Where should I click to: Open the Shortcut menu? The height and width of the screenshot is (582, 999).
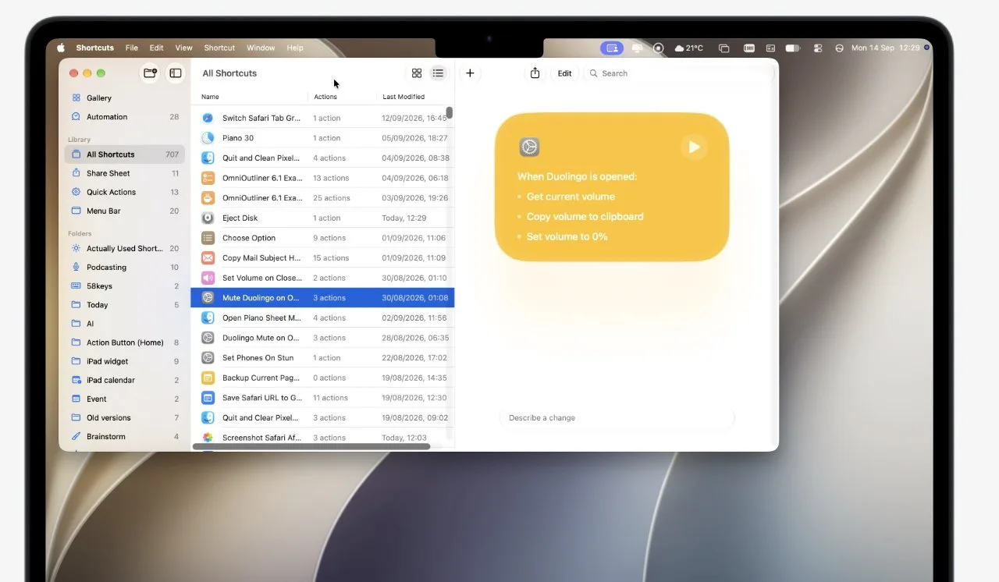[219, 48]
